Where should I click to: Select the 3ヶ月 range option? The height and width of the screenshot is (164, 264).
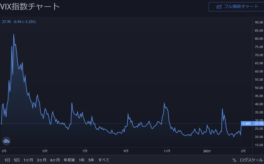[x=42, y=160]
